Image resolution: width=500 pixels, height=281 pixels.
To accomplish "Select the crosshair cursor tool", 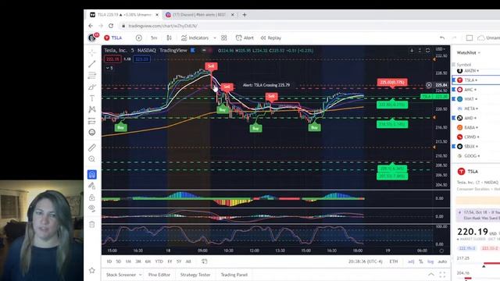I will [92, 52].
